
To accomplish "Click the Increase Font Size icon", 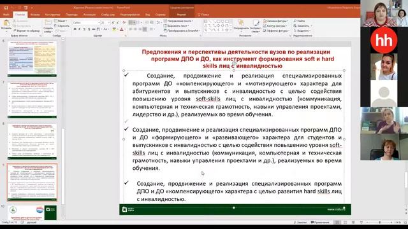I will coord(113,23).
